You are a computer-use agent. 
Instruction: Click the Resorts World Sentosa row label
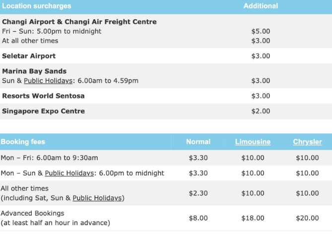pos(43,96)
